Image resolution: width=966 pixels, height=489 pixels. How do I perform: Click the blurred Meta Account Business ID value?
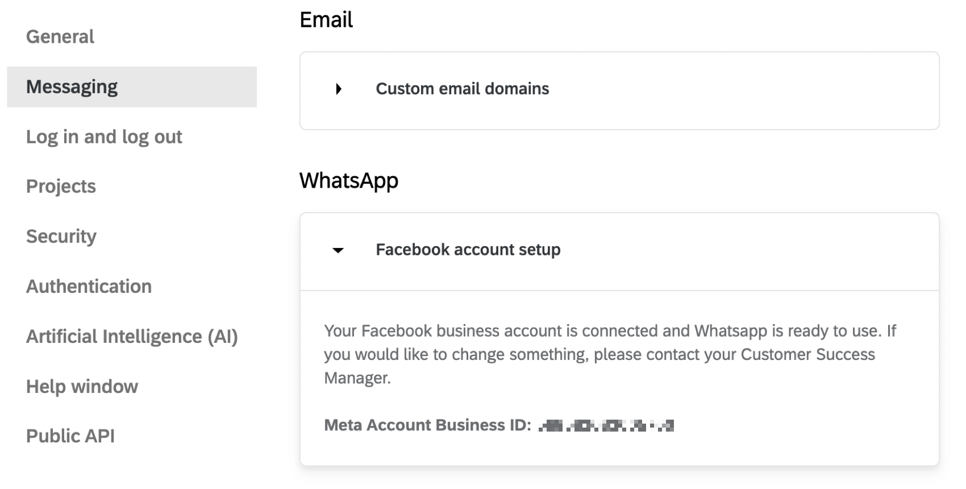[x=606, y=425]
